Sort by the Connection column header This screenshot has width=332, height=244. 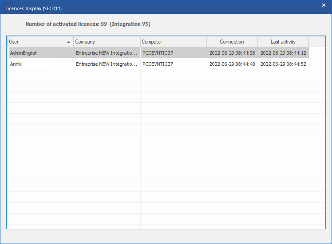click(x=232, y=42)
